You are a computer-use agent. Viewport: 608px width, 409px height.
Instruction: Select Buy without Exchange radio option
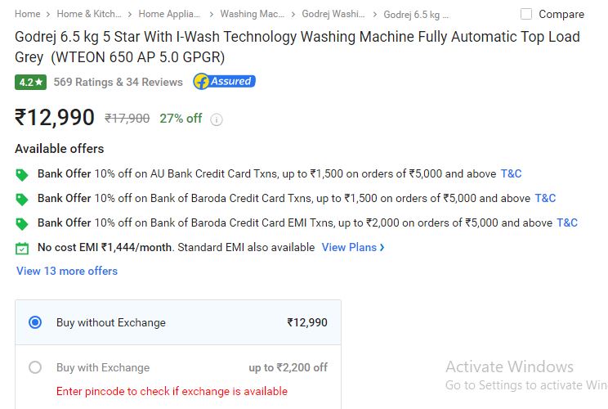coord(35,322)
